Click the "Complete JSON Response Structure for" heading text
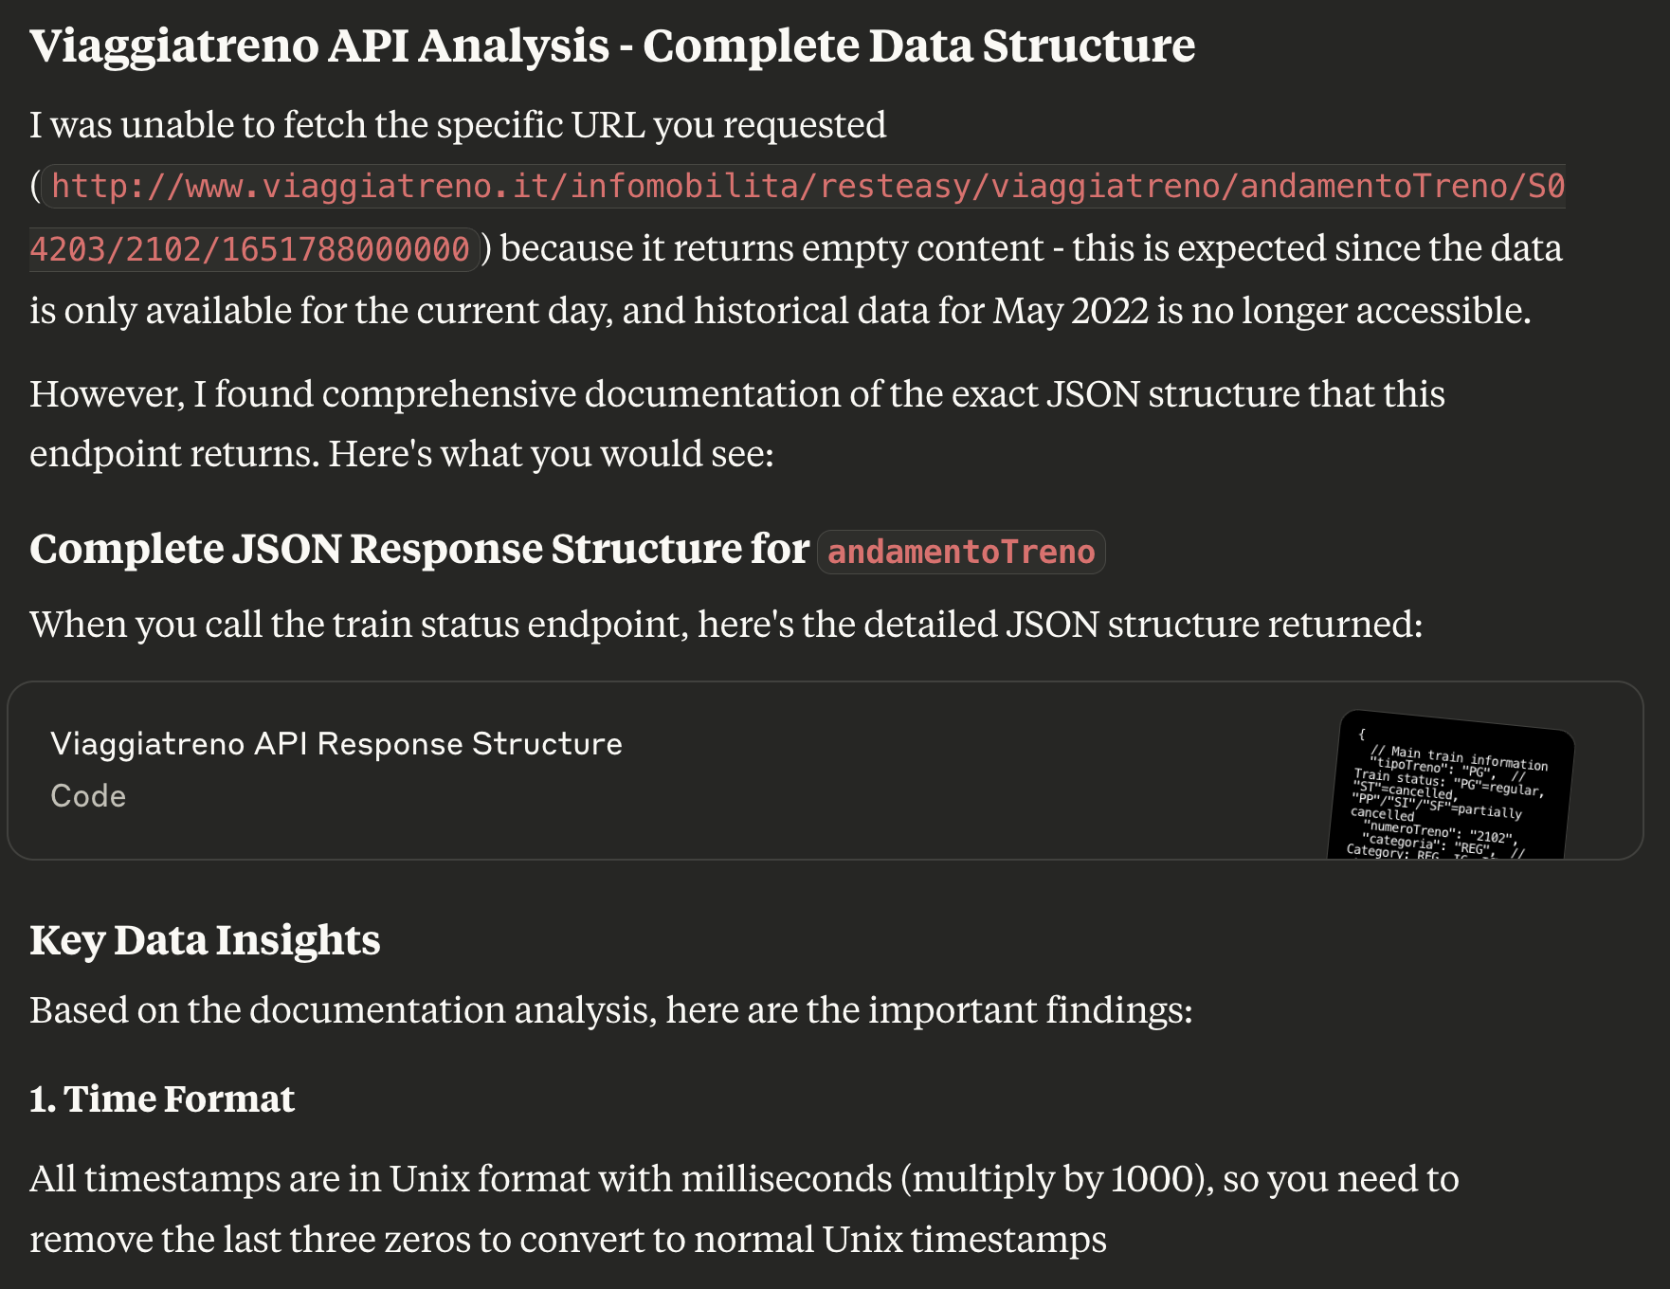The height and width of the screenshot is (1289, 1670). (420, 549)
